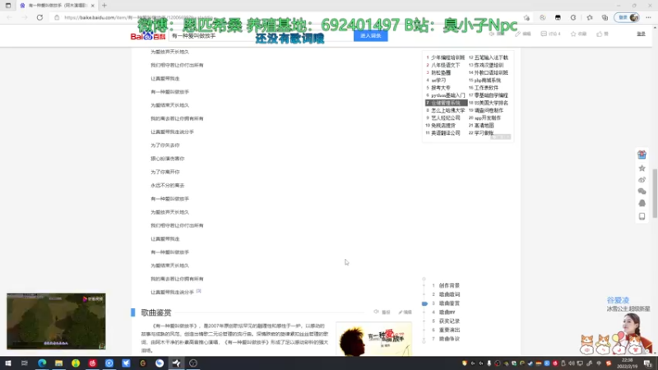Click the star icon in right sidebar

coord(642,169)
